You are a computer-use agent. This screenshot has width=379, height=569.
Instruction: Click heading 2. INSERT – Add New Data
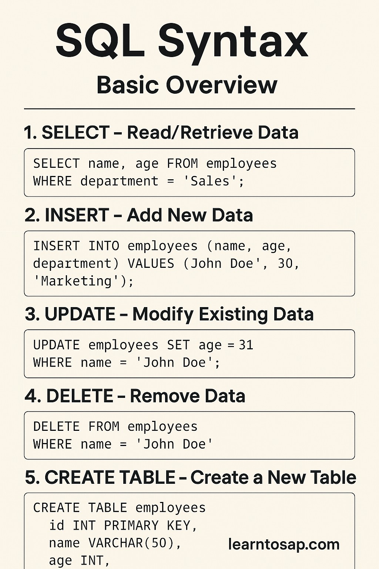(139, 215)
